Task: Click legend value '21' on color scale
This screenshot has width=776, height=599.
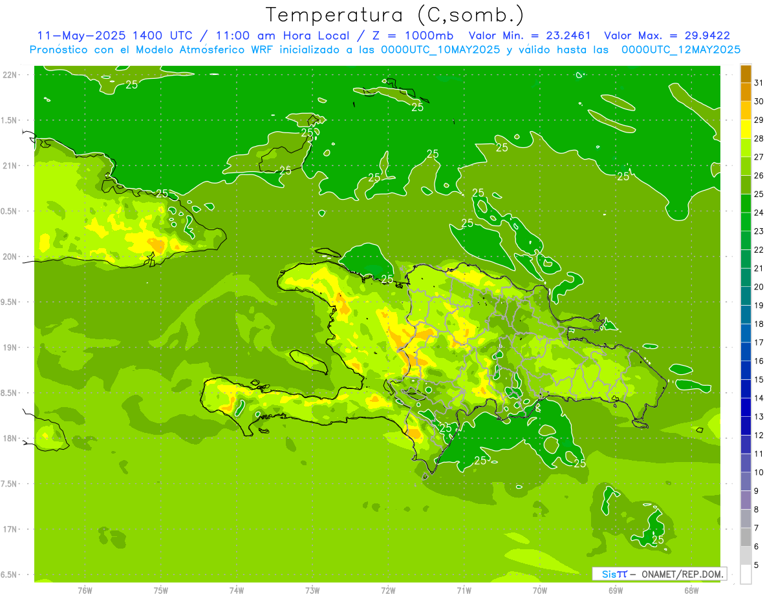Action: click(x=759, y=268)
